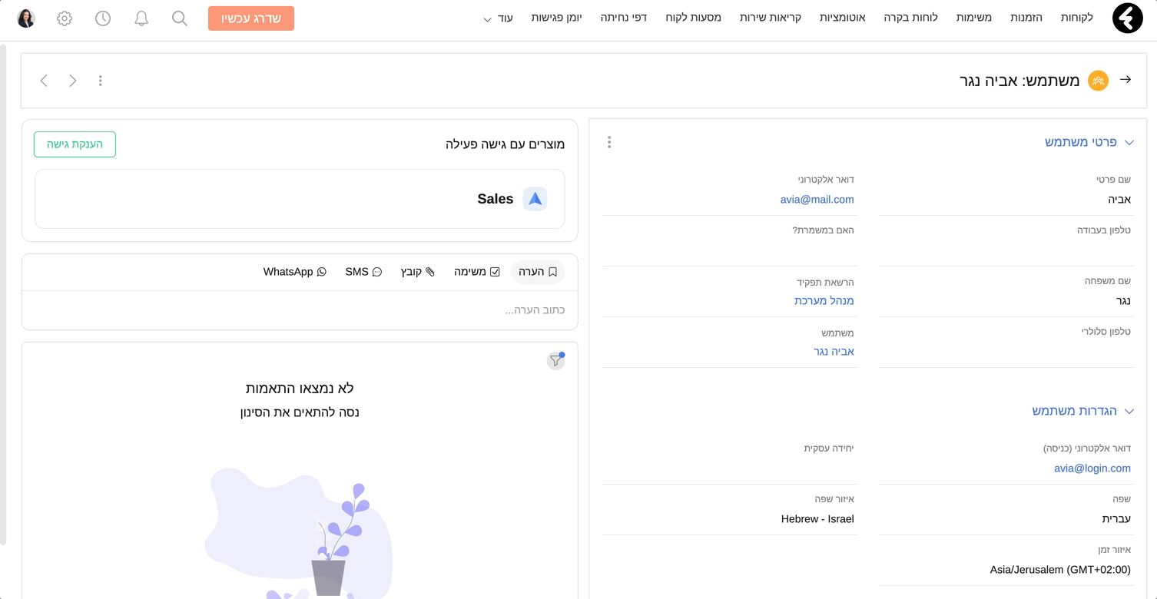
Task: Open the משימות menu
Action: click(974, 17)
